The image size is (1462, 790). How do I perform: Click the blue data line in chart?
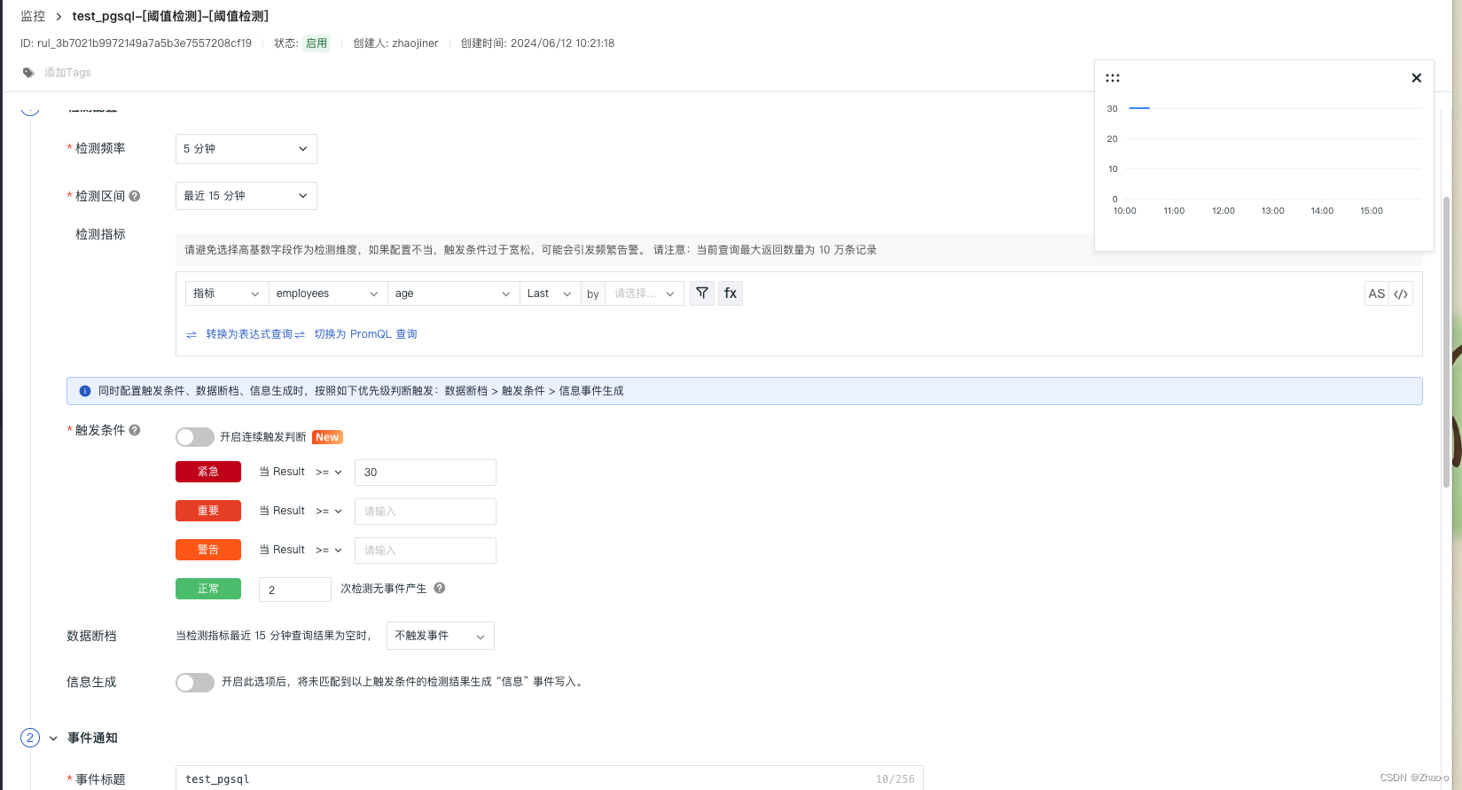pyautogui.click(x=1139, y=108)
